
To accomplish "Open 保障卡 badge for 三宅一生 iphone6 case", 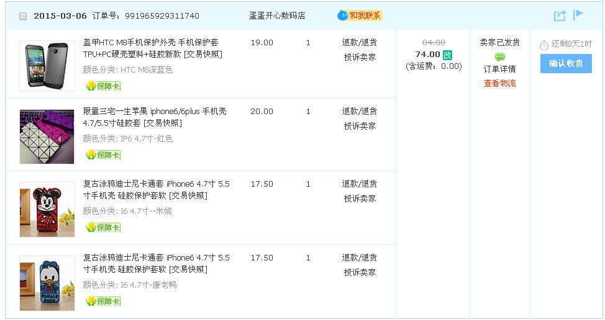I will point(103,154).
